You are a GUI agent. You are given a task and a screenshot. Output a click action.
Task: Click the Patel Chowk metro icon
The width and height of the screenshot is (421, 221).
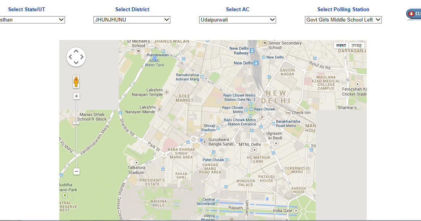click(x=227, y=160)
